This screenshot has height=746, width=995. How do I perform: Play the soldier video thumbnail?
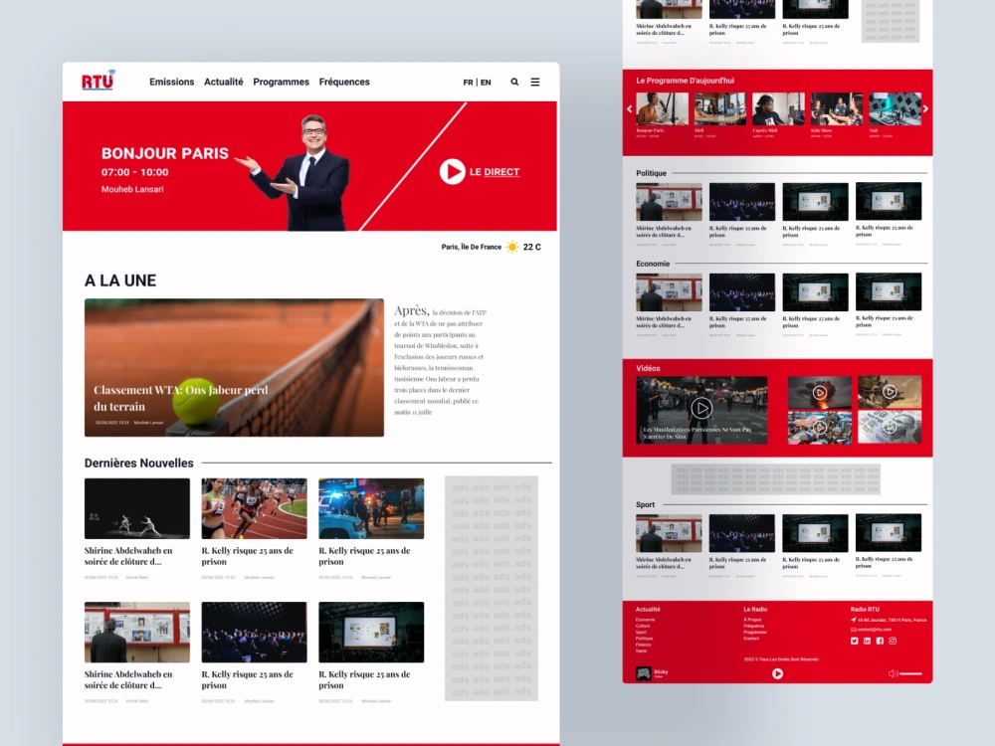click(890, 392)
